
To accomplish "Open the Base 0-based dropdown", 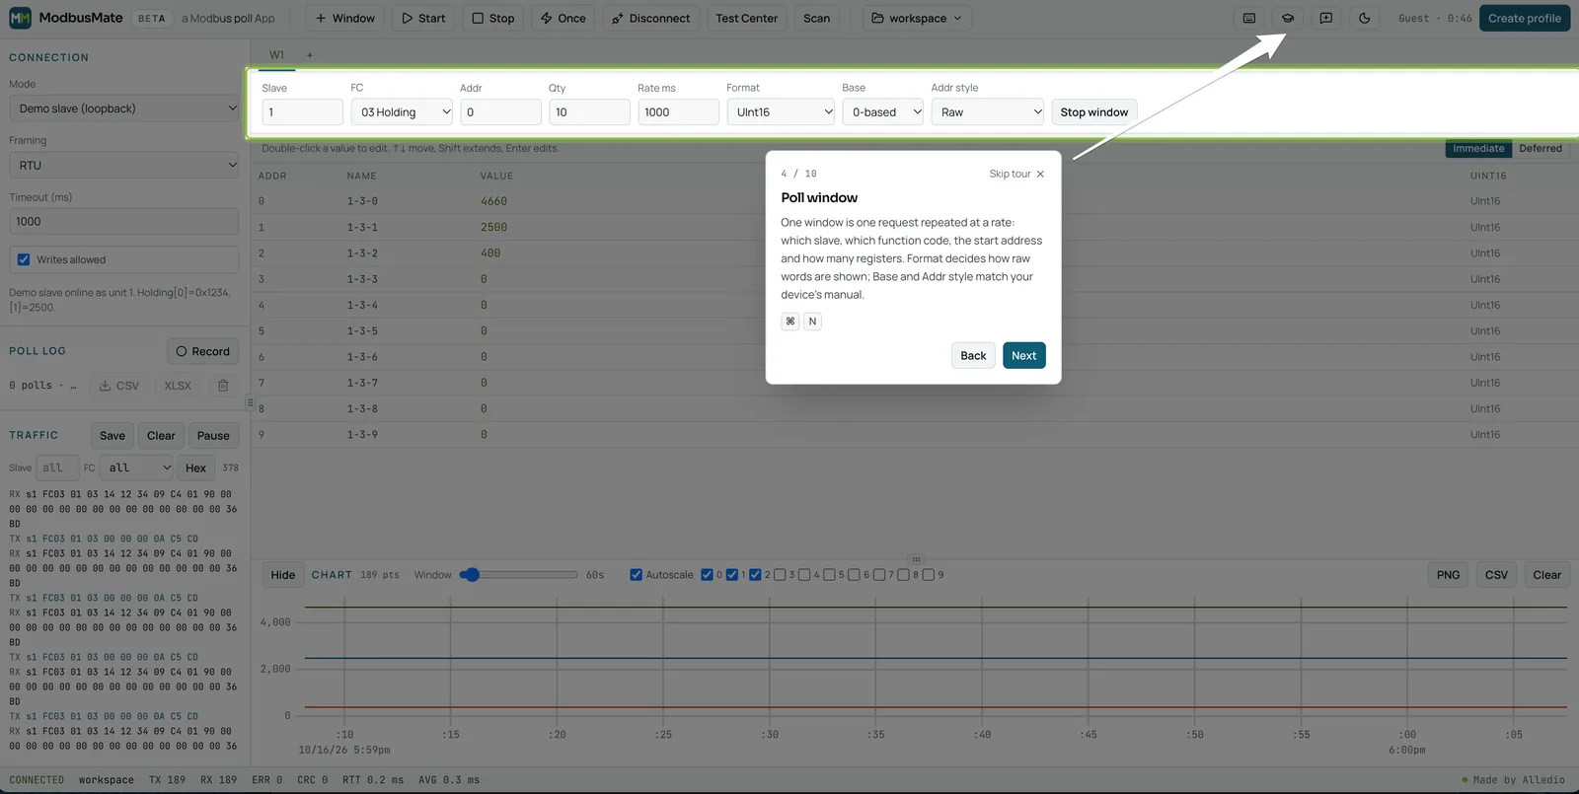I will pos(883,112).
